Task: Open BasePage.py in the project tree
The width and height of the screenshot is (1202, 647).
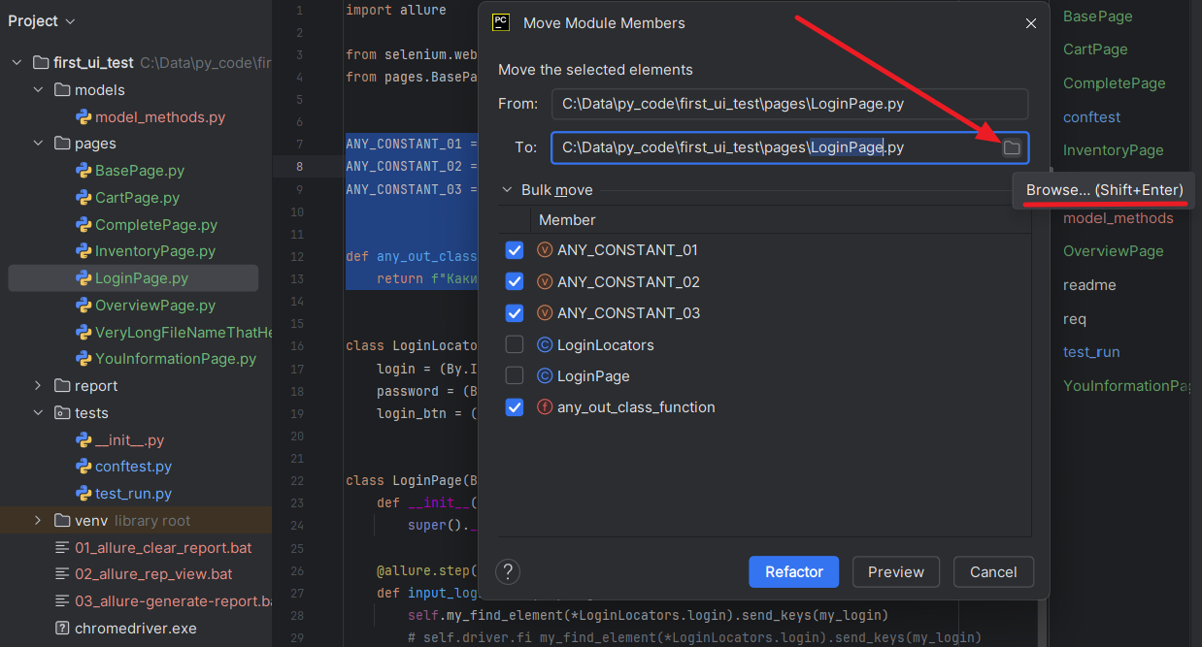Action: [139, 171]
